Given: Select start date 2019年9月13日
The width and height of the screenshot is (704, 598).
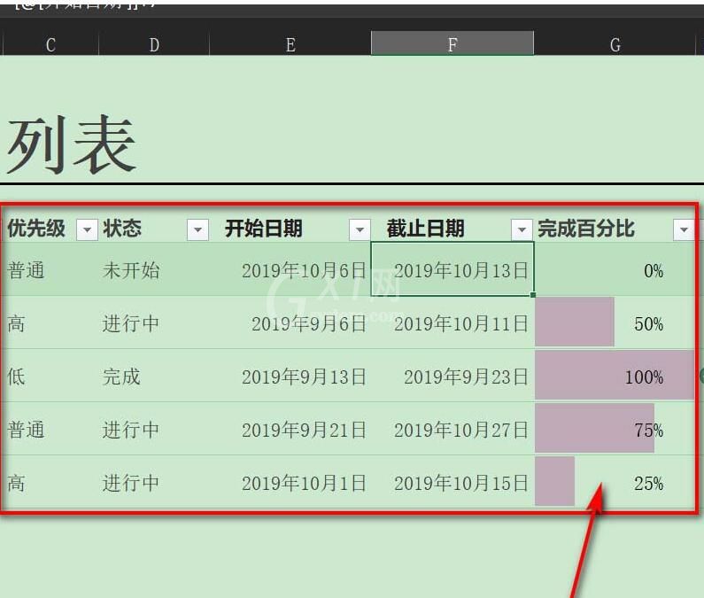Looking at the screenshot, I should coord(290,376).
